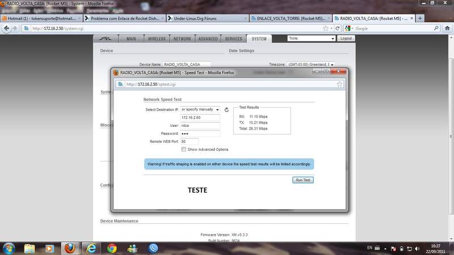This screenshot has height=255, width=454.
Task: Open the Select Destination IP dropdown
Action: coord(200,109)
